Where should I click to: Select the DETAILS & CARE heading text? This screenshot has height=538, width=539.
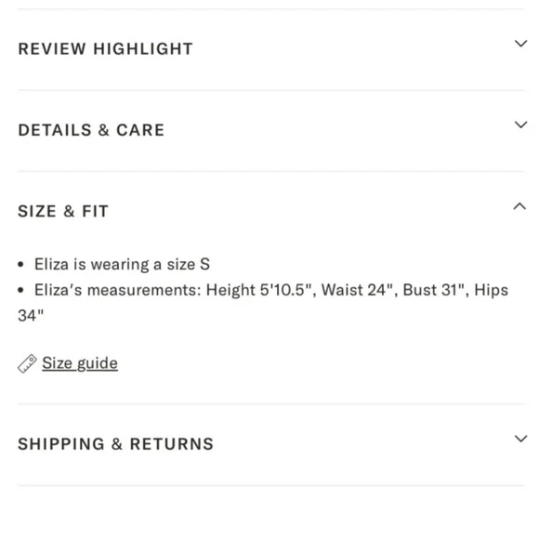coord(91,130)
